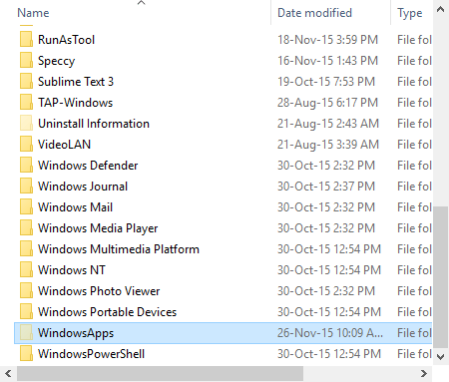449x382 pixels.
Task: Select the Windows NT folder name
Action: tap(72, 270)
